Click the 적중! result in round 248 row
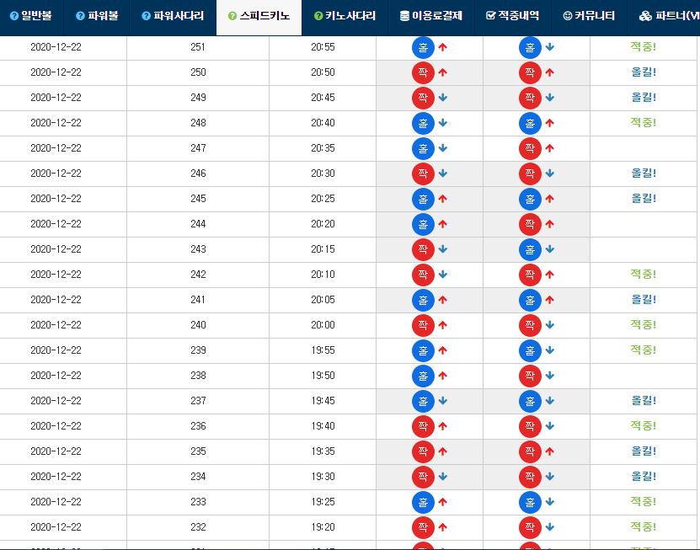Screen dimensions: 700x550 (644, 122)
